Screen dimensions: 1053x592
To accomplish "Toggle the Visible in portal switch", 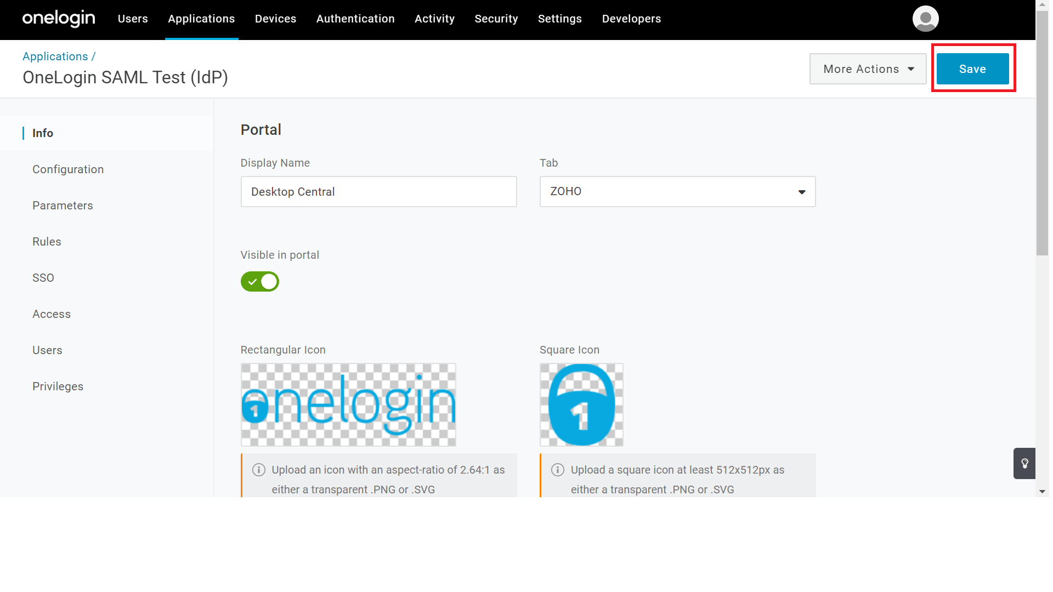I will [x=260, y=282].
